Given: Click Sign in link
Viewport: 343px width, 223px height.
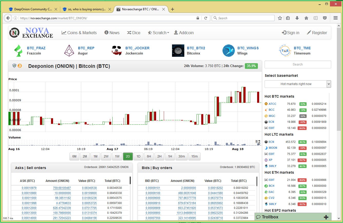Looking at the screenshot, I should [x=290, y=33].
